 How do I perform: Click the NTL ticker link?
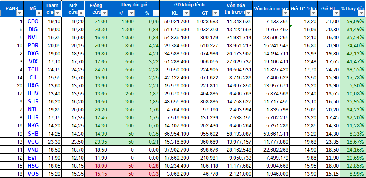(x=33, y=109)
